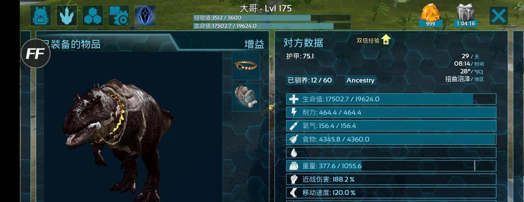Click the 近战伤害 melee damage row
The height and width of the screenshot is (202, 524).
(391, 179)
